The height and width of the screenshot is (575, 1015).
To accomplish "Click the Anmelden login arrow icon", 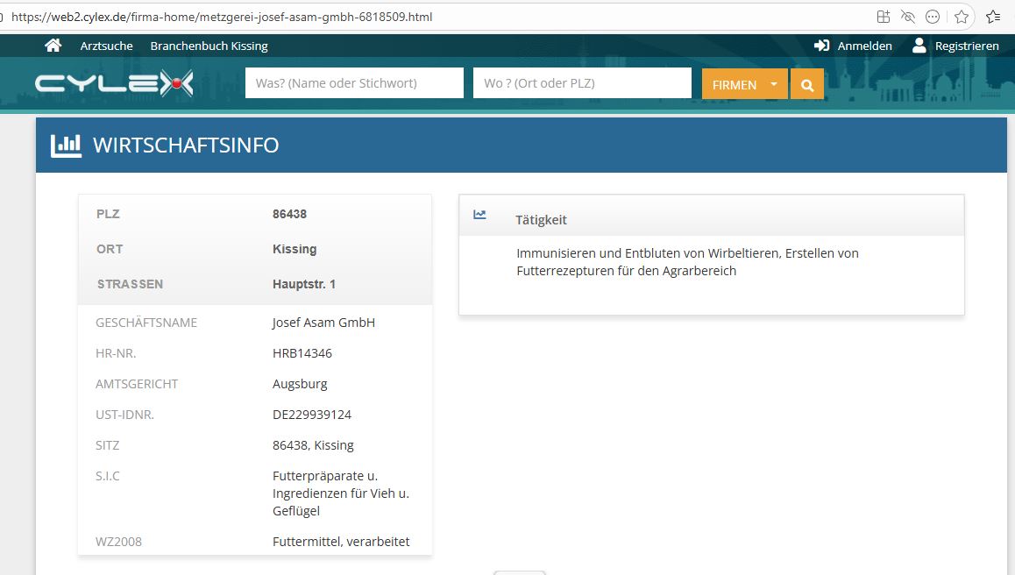I will [x=821, y=46].
